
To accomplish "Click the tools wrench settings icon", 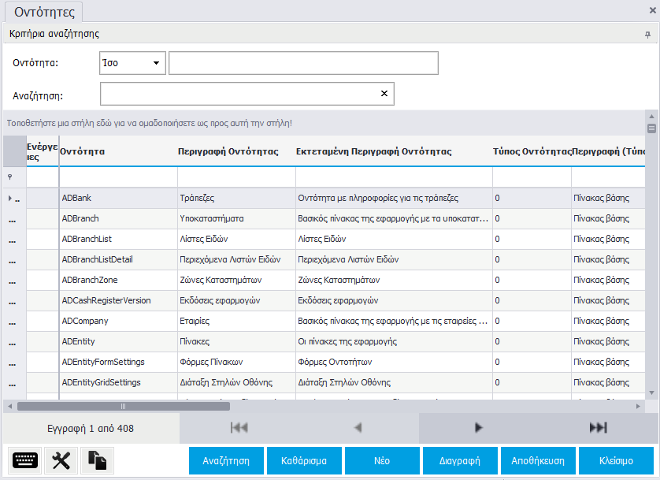I will point(61,460).
